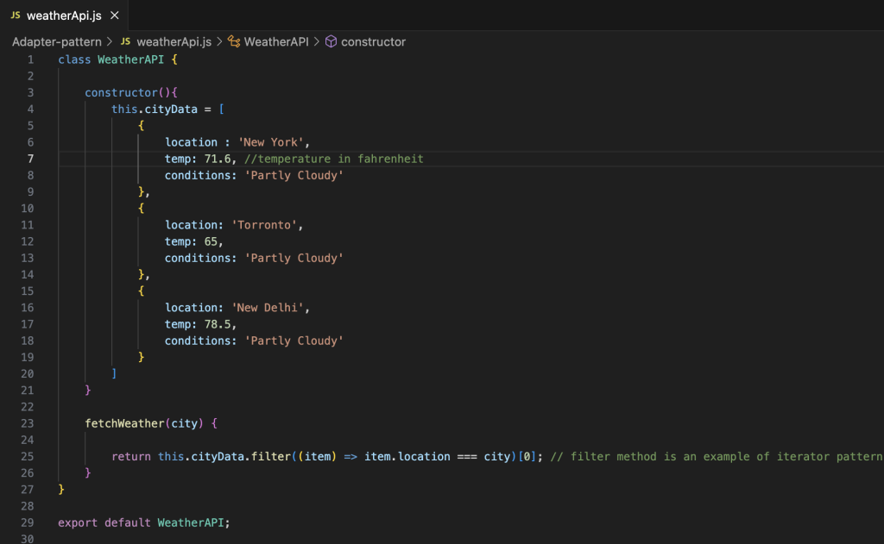Select the weatherApi.js editor tab
The height and width of the screenshot is (544, 884).
(x=64, y=16)
